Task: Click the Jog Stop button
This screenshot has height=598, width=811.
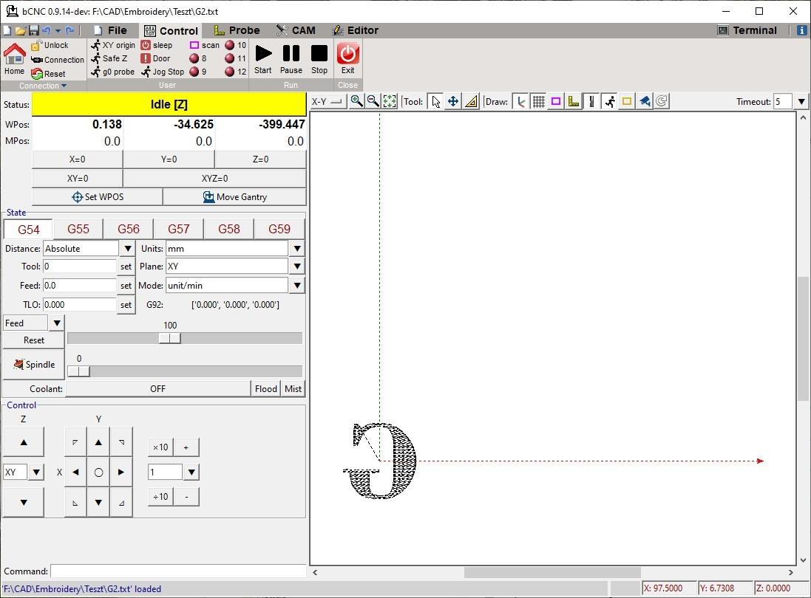Action: 163,72
